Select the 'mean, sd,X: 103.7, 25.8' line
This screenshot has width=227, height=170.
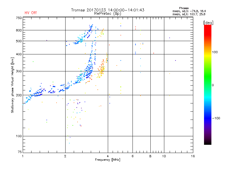pyautogui.click(x=189, y=14)
